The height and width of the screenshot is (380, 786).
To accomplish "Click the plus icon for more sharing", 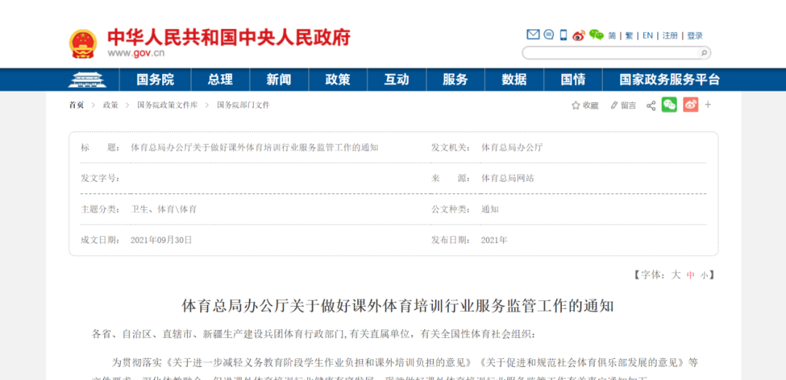I will click(x=708, y=105).
